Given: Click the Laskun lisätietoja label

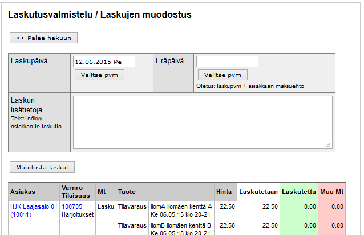Looking at the screenshot, I should pyautogui.click(x=26, y=105).
